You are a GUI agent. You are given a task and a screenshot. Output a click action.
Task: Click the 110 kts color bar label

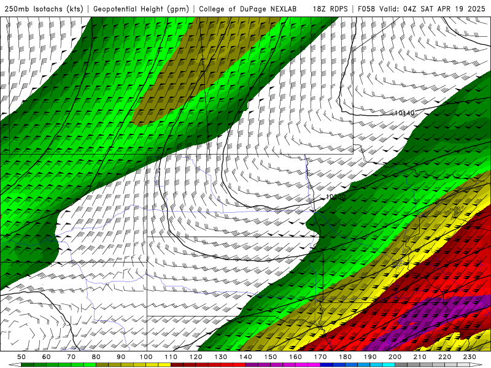coord(171,357)
